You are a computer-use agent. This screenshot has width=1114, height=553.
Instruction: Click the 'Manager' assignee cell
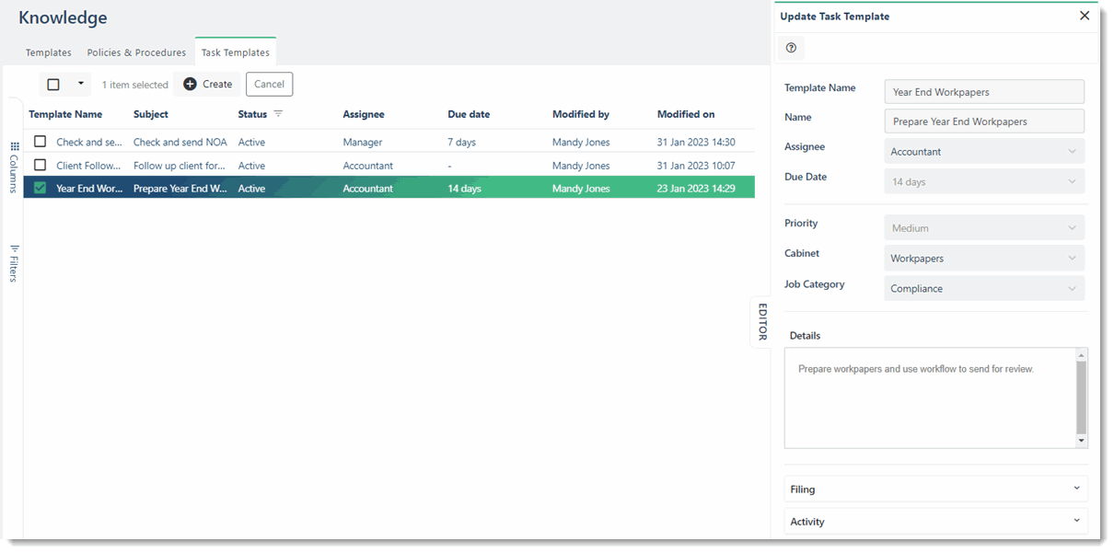coord(363,142)
